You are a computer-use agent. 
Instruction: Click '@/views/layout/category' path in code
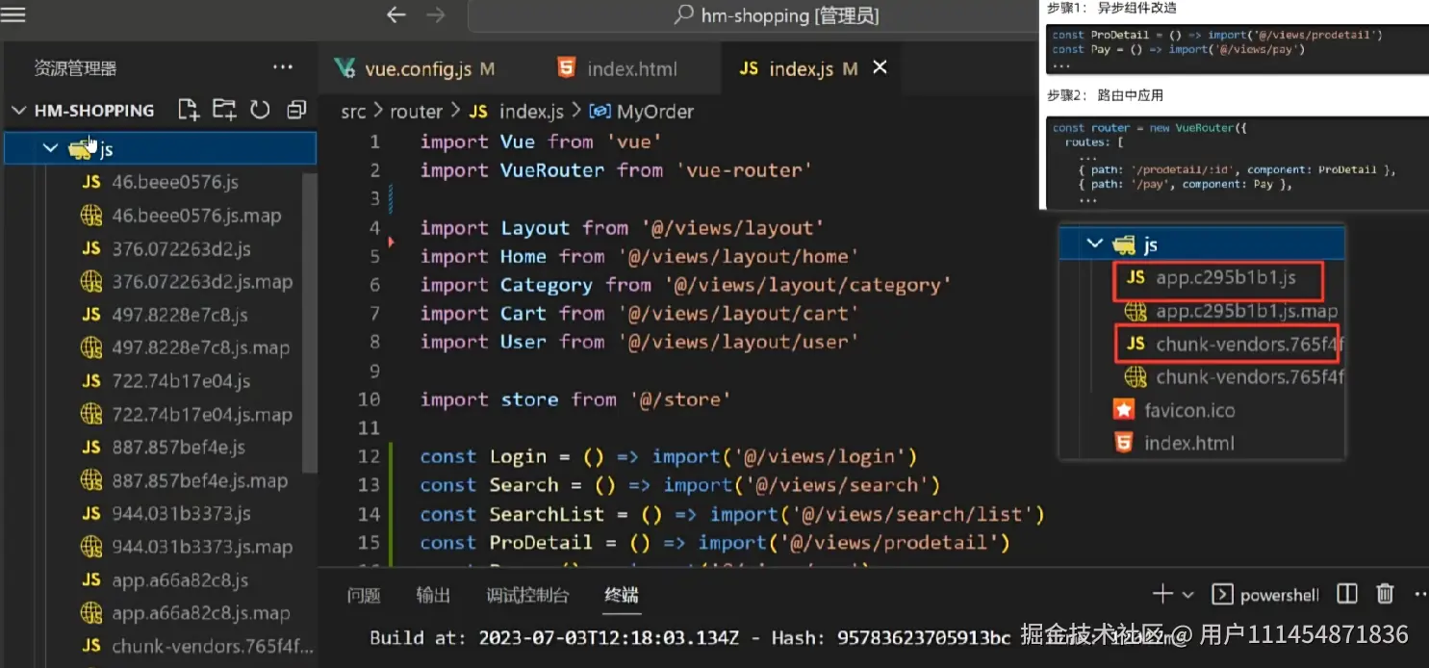pyautogui.click(x=807, y=285)
